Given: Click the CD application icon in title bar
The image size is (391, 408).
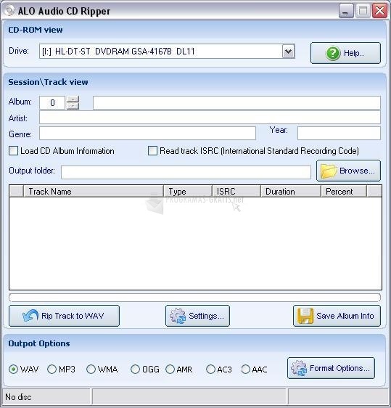Looking at the screenshot, I should coord(9,10).
